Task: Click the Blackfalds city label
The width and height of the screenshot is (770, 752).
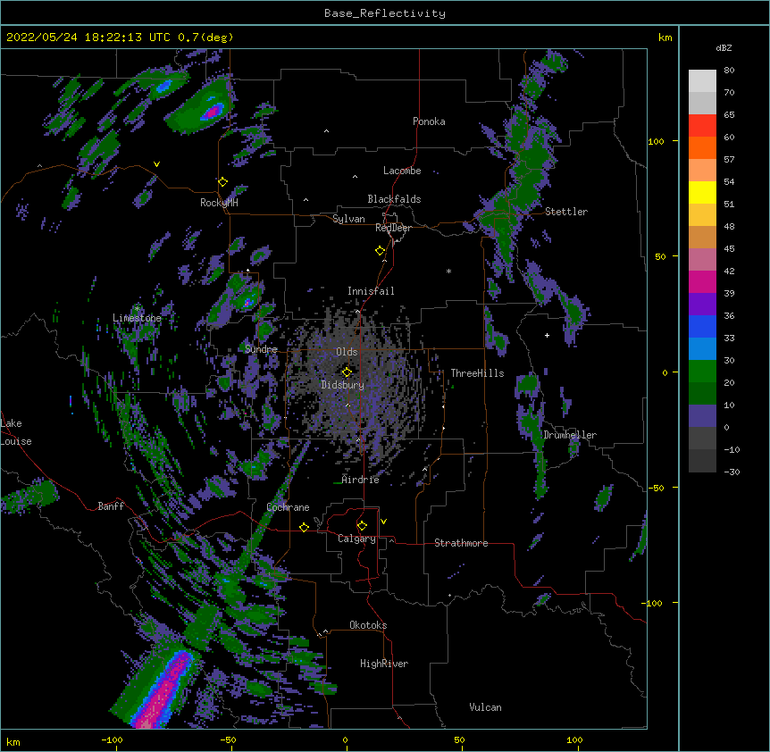Action: pyautogui.click(x=394, y=199)
